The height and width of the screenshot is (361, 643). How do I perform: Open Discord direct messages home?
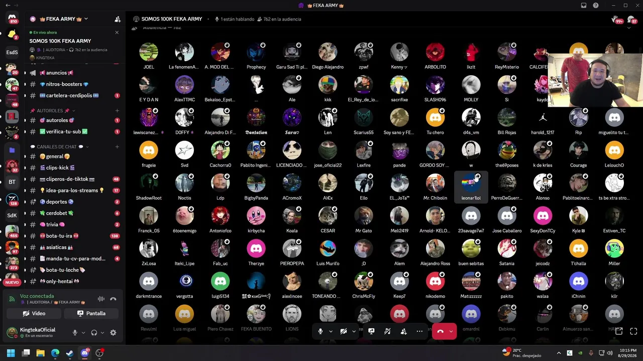coord(13,19)
